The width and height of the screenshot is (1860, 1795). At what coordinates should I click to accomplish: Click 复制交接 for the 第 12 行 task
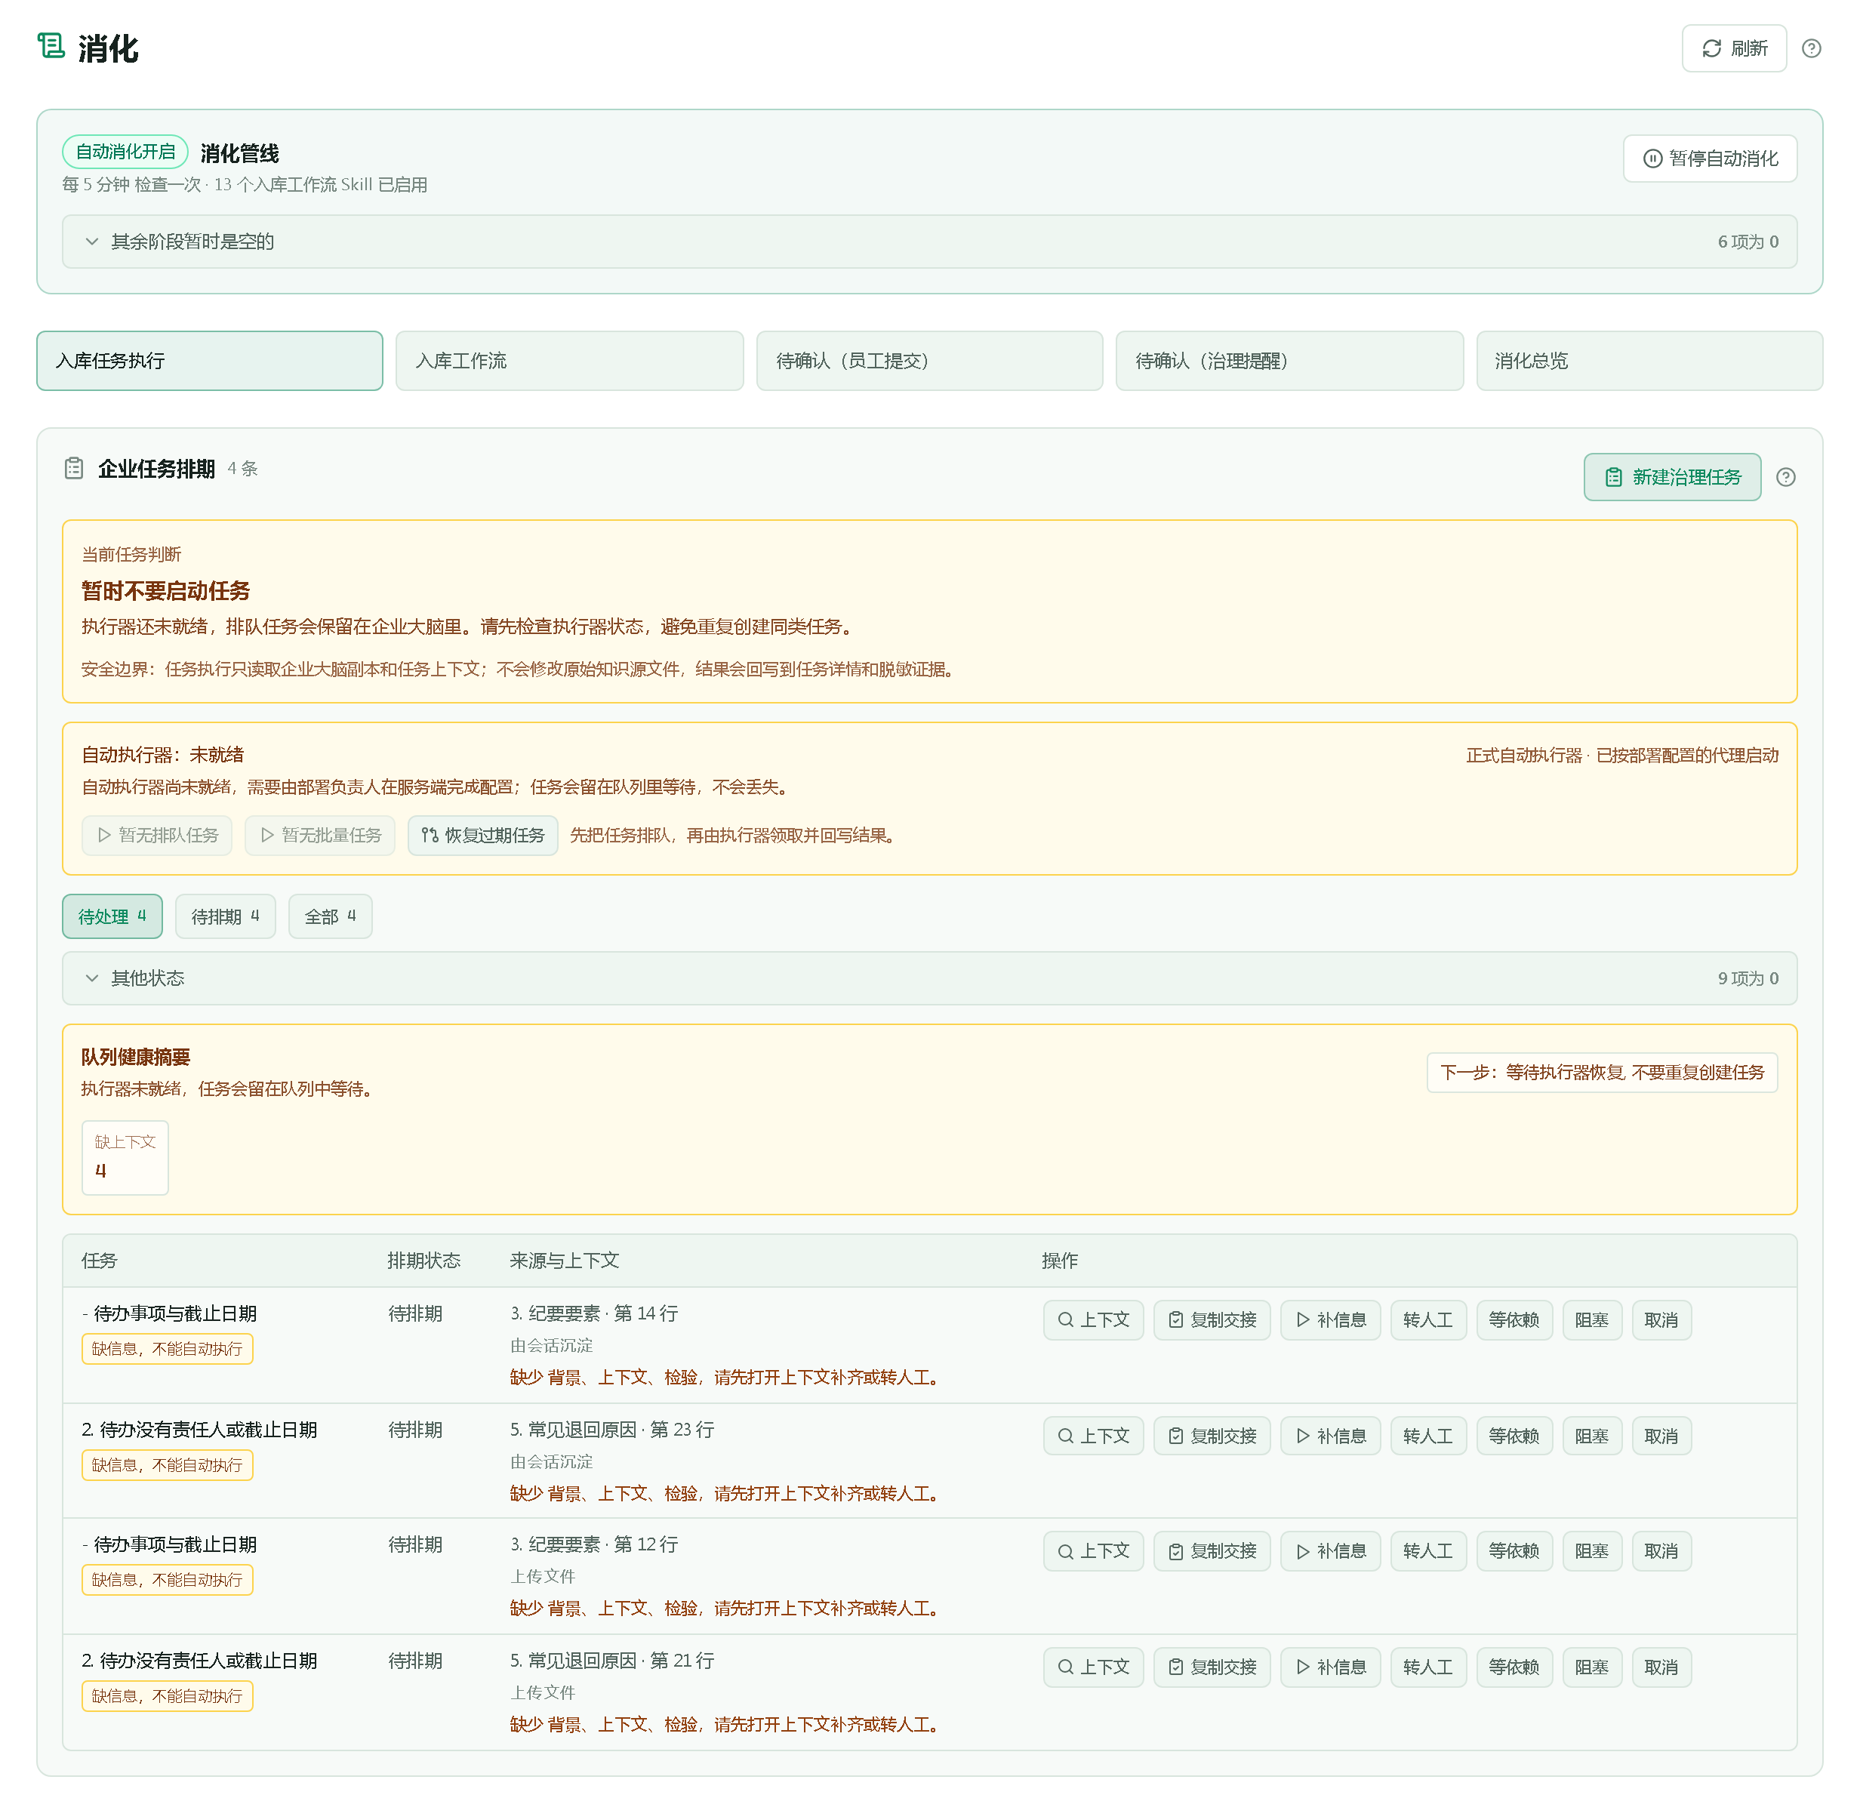tap(1212, 1551)
